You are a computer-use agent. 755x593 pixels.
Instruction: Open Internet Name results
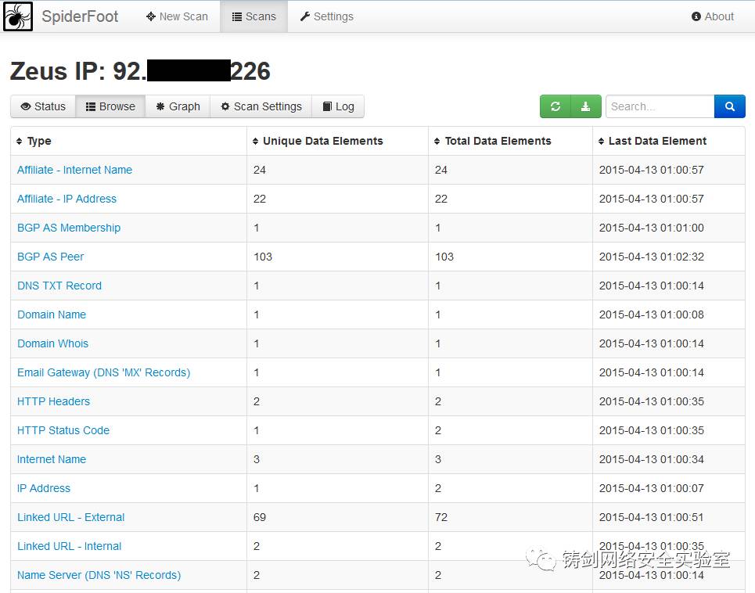[x=52, y=459]
